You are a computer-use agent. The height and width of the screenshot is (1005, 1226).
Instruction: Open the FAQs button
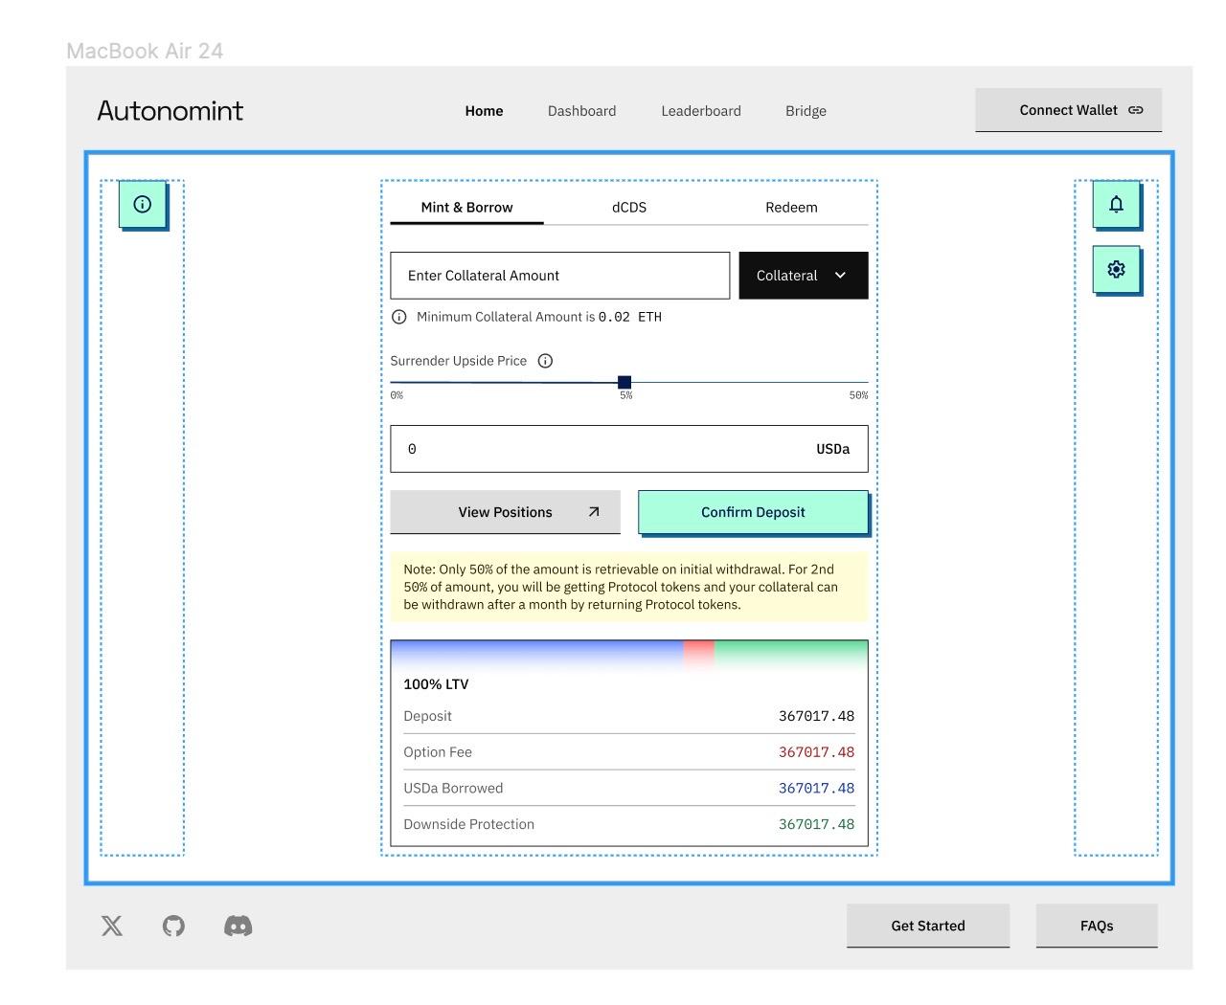pos(1097,926)
